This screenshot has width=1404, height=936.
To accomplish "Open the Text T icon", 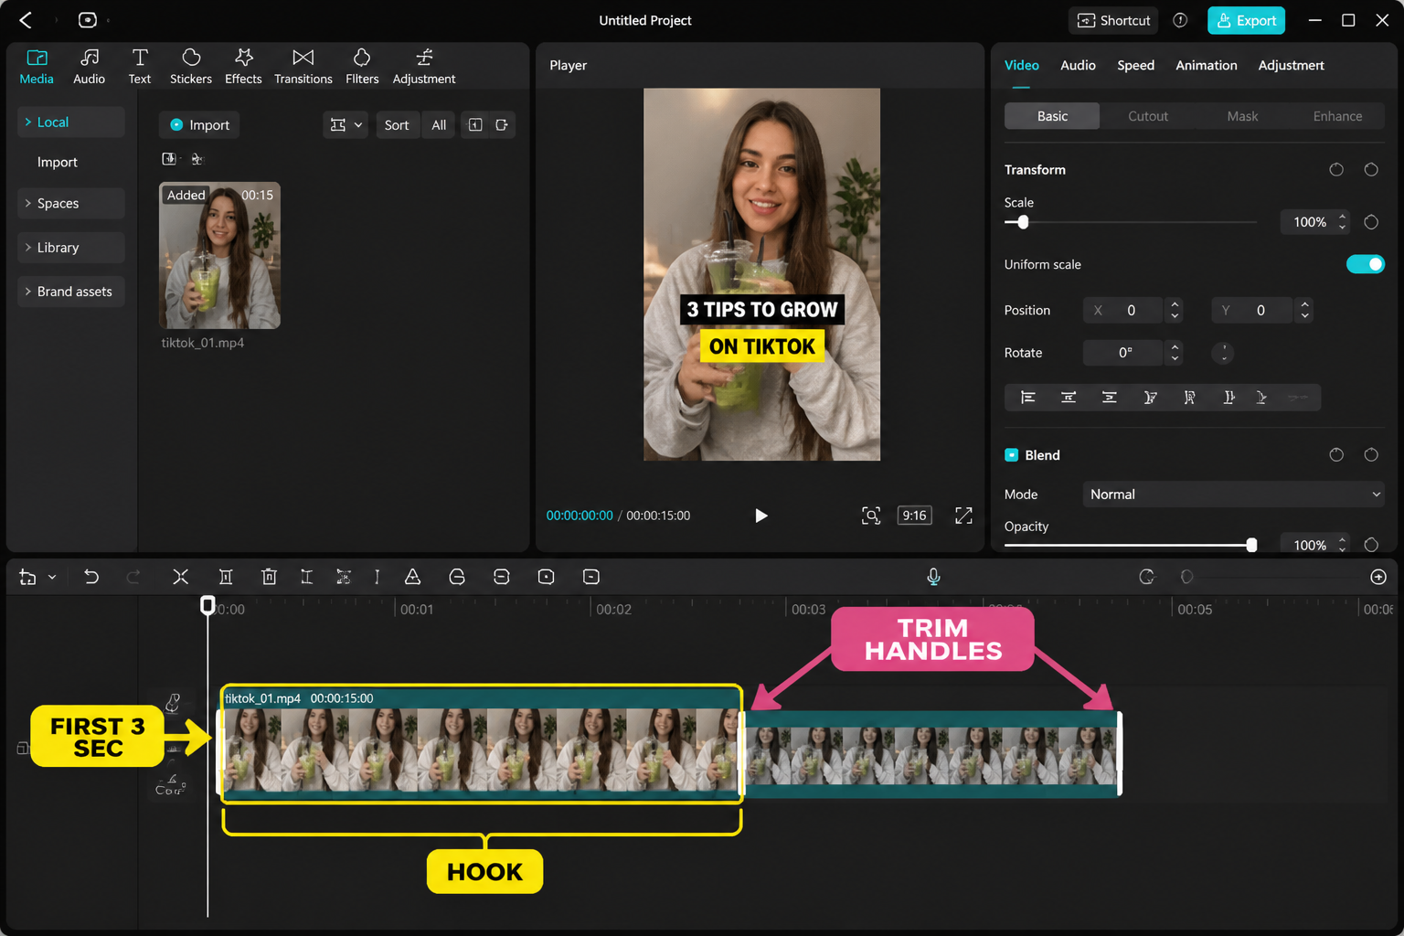I will 140,66.
